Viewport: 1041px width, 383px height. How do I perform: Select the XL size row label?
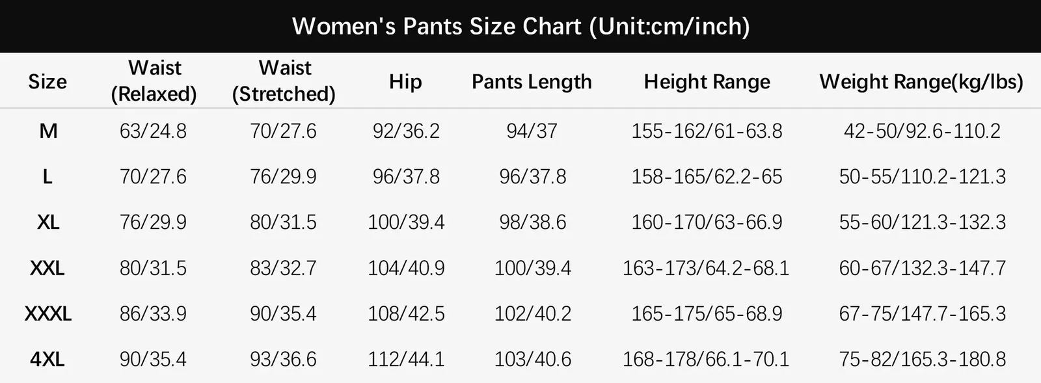coord(48,222)
